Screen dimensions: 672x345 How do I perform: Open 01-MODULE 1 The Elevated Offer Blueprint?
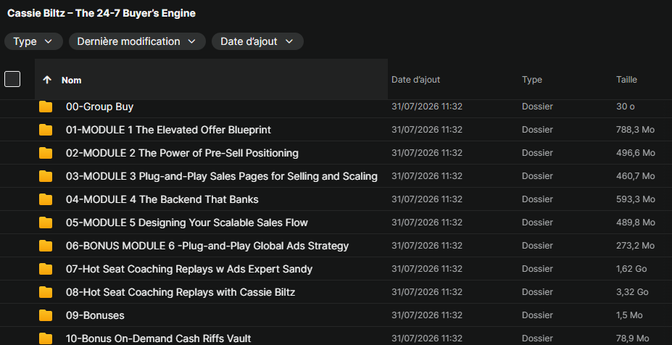(168, 130)
